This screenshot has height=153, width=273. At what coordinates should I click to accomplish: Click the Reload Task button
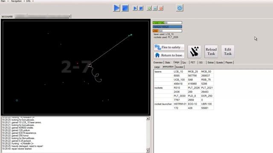click(x=211, y=51)
